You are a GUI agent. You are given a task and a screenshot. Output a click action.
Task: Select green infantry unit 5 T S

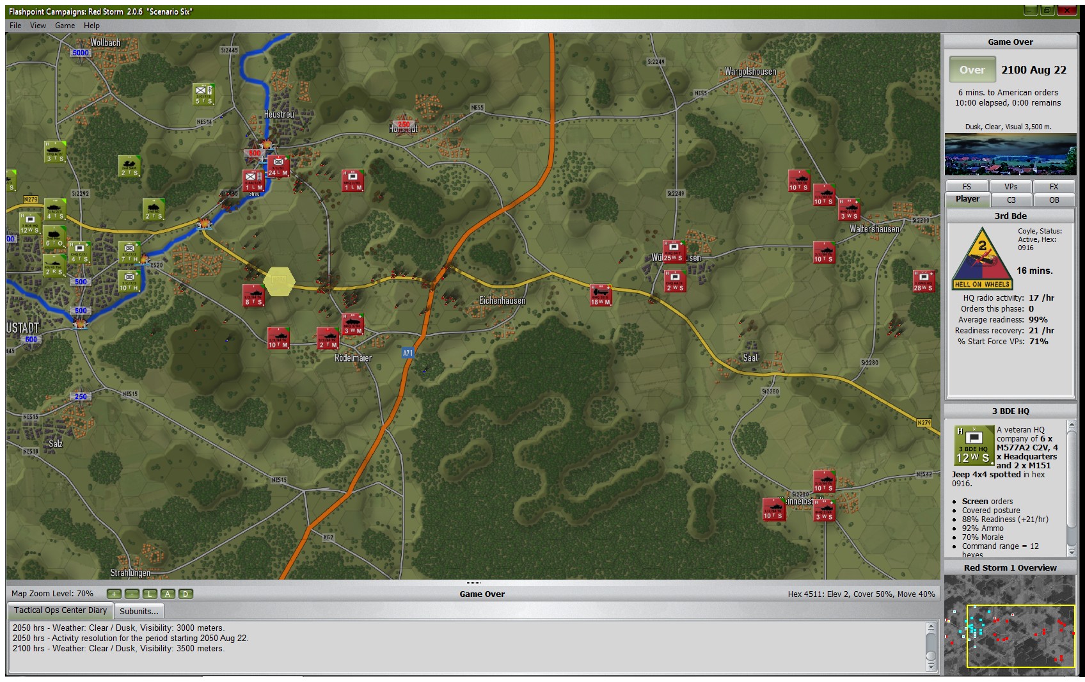pos(203,94)
